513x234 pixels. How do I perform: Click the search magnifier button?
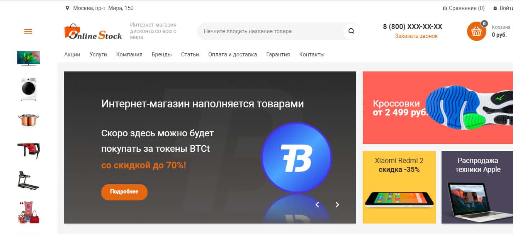point(351,31)
